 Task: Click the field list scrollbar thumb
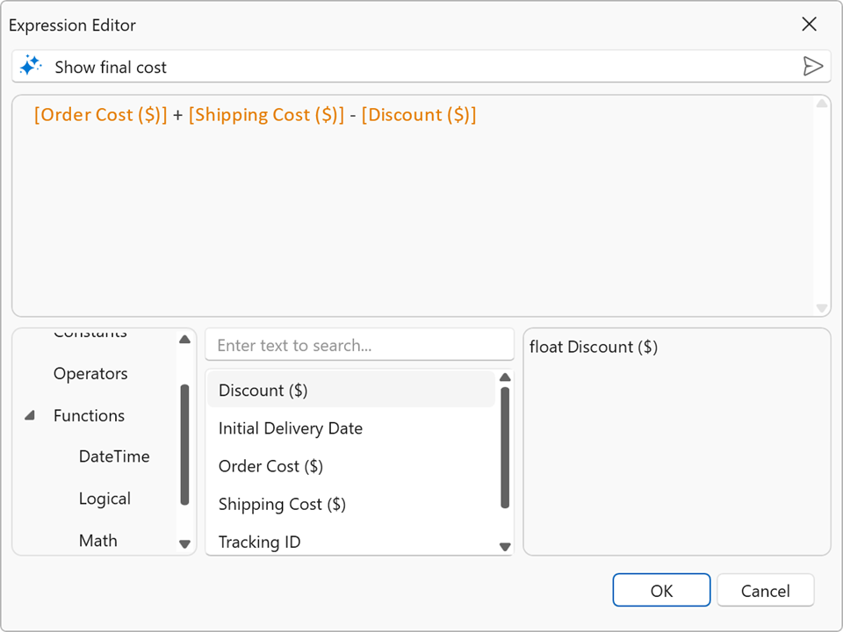[x=505, y=448]
